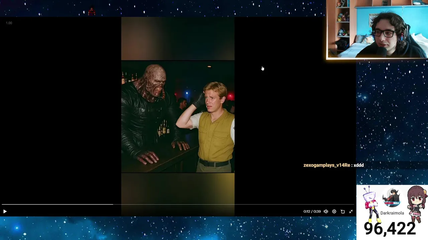Open video settings gear
The width and height of the screenshot is (428, 240).
click(334, 211)
